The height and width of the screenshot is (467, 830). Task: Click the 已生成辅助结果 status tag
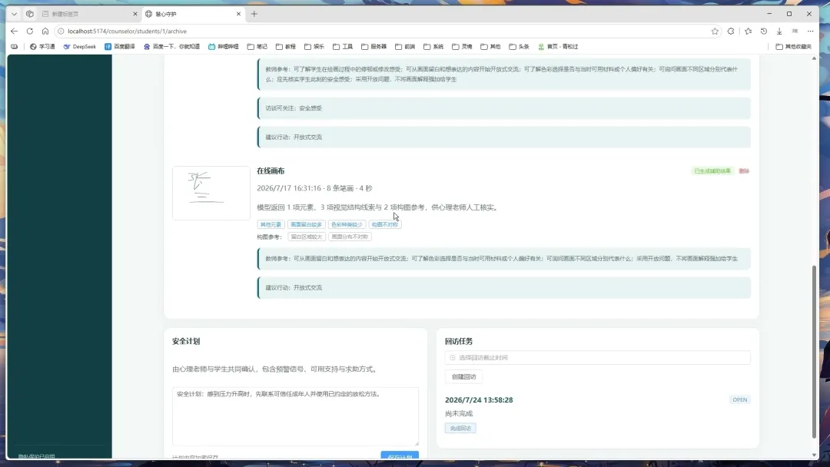tap(712, 171)
